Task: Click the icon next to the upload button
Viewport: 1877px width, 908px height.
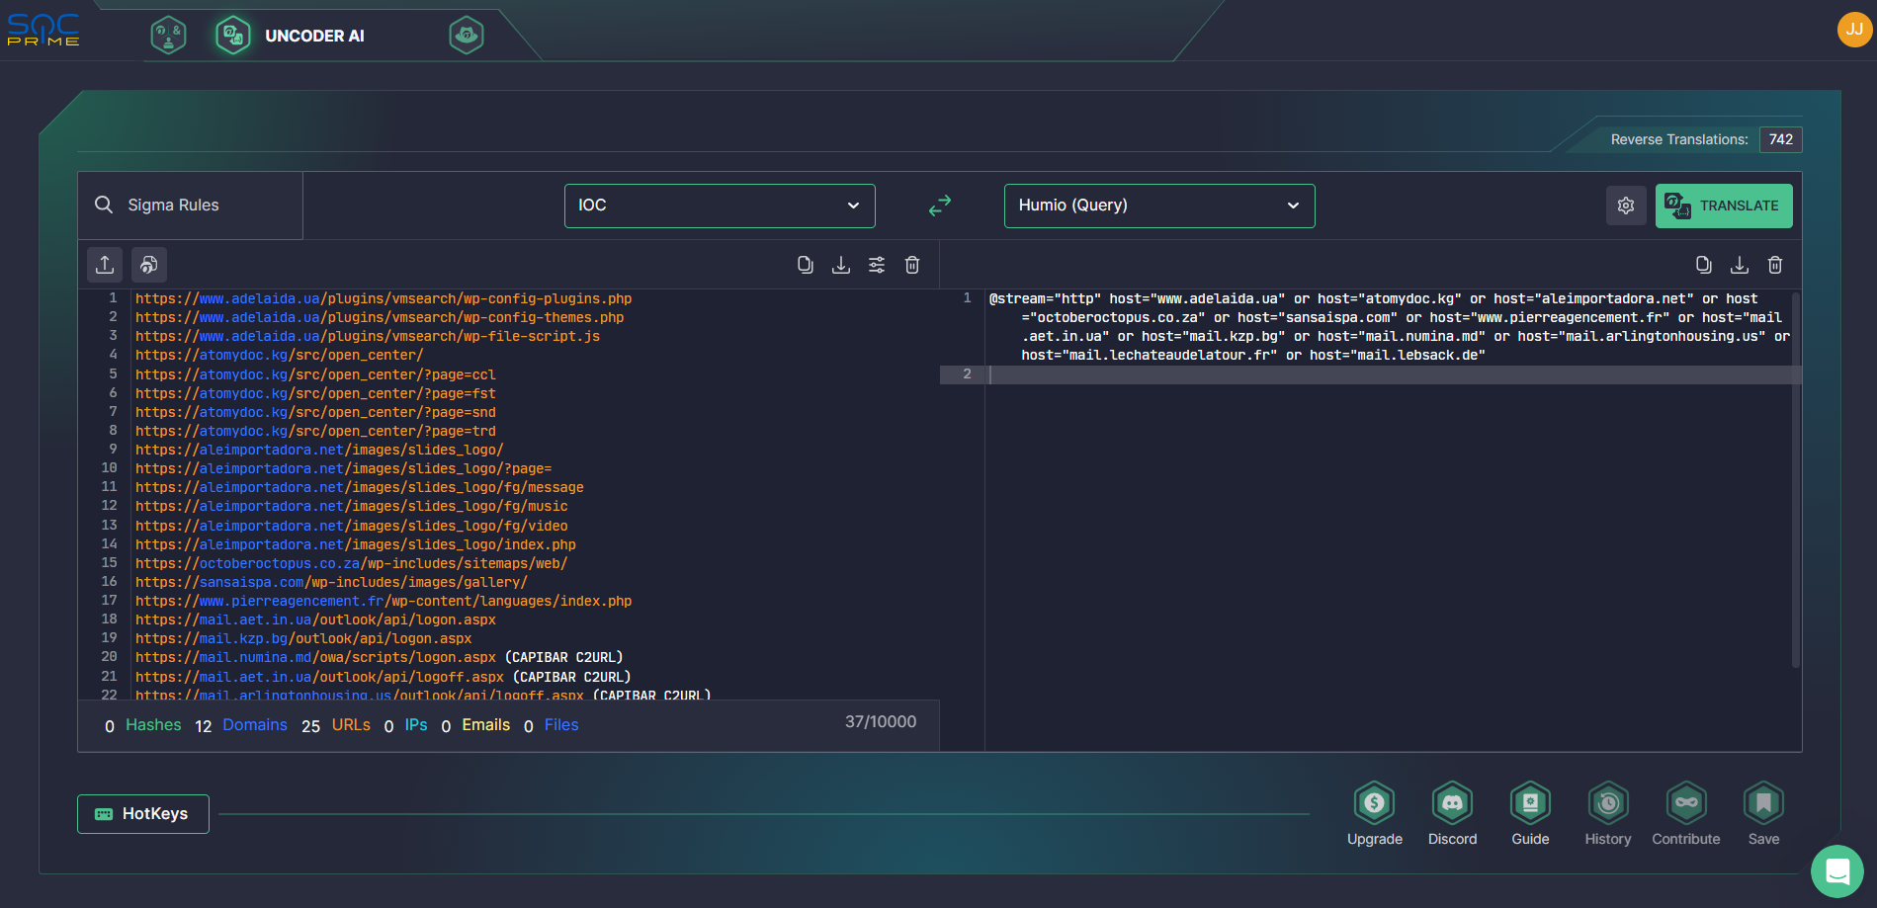Action: pyautogui.click(x=149, y=265)
